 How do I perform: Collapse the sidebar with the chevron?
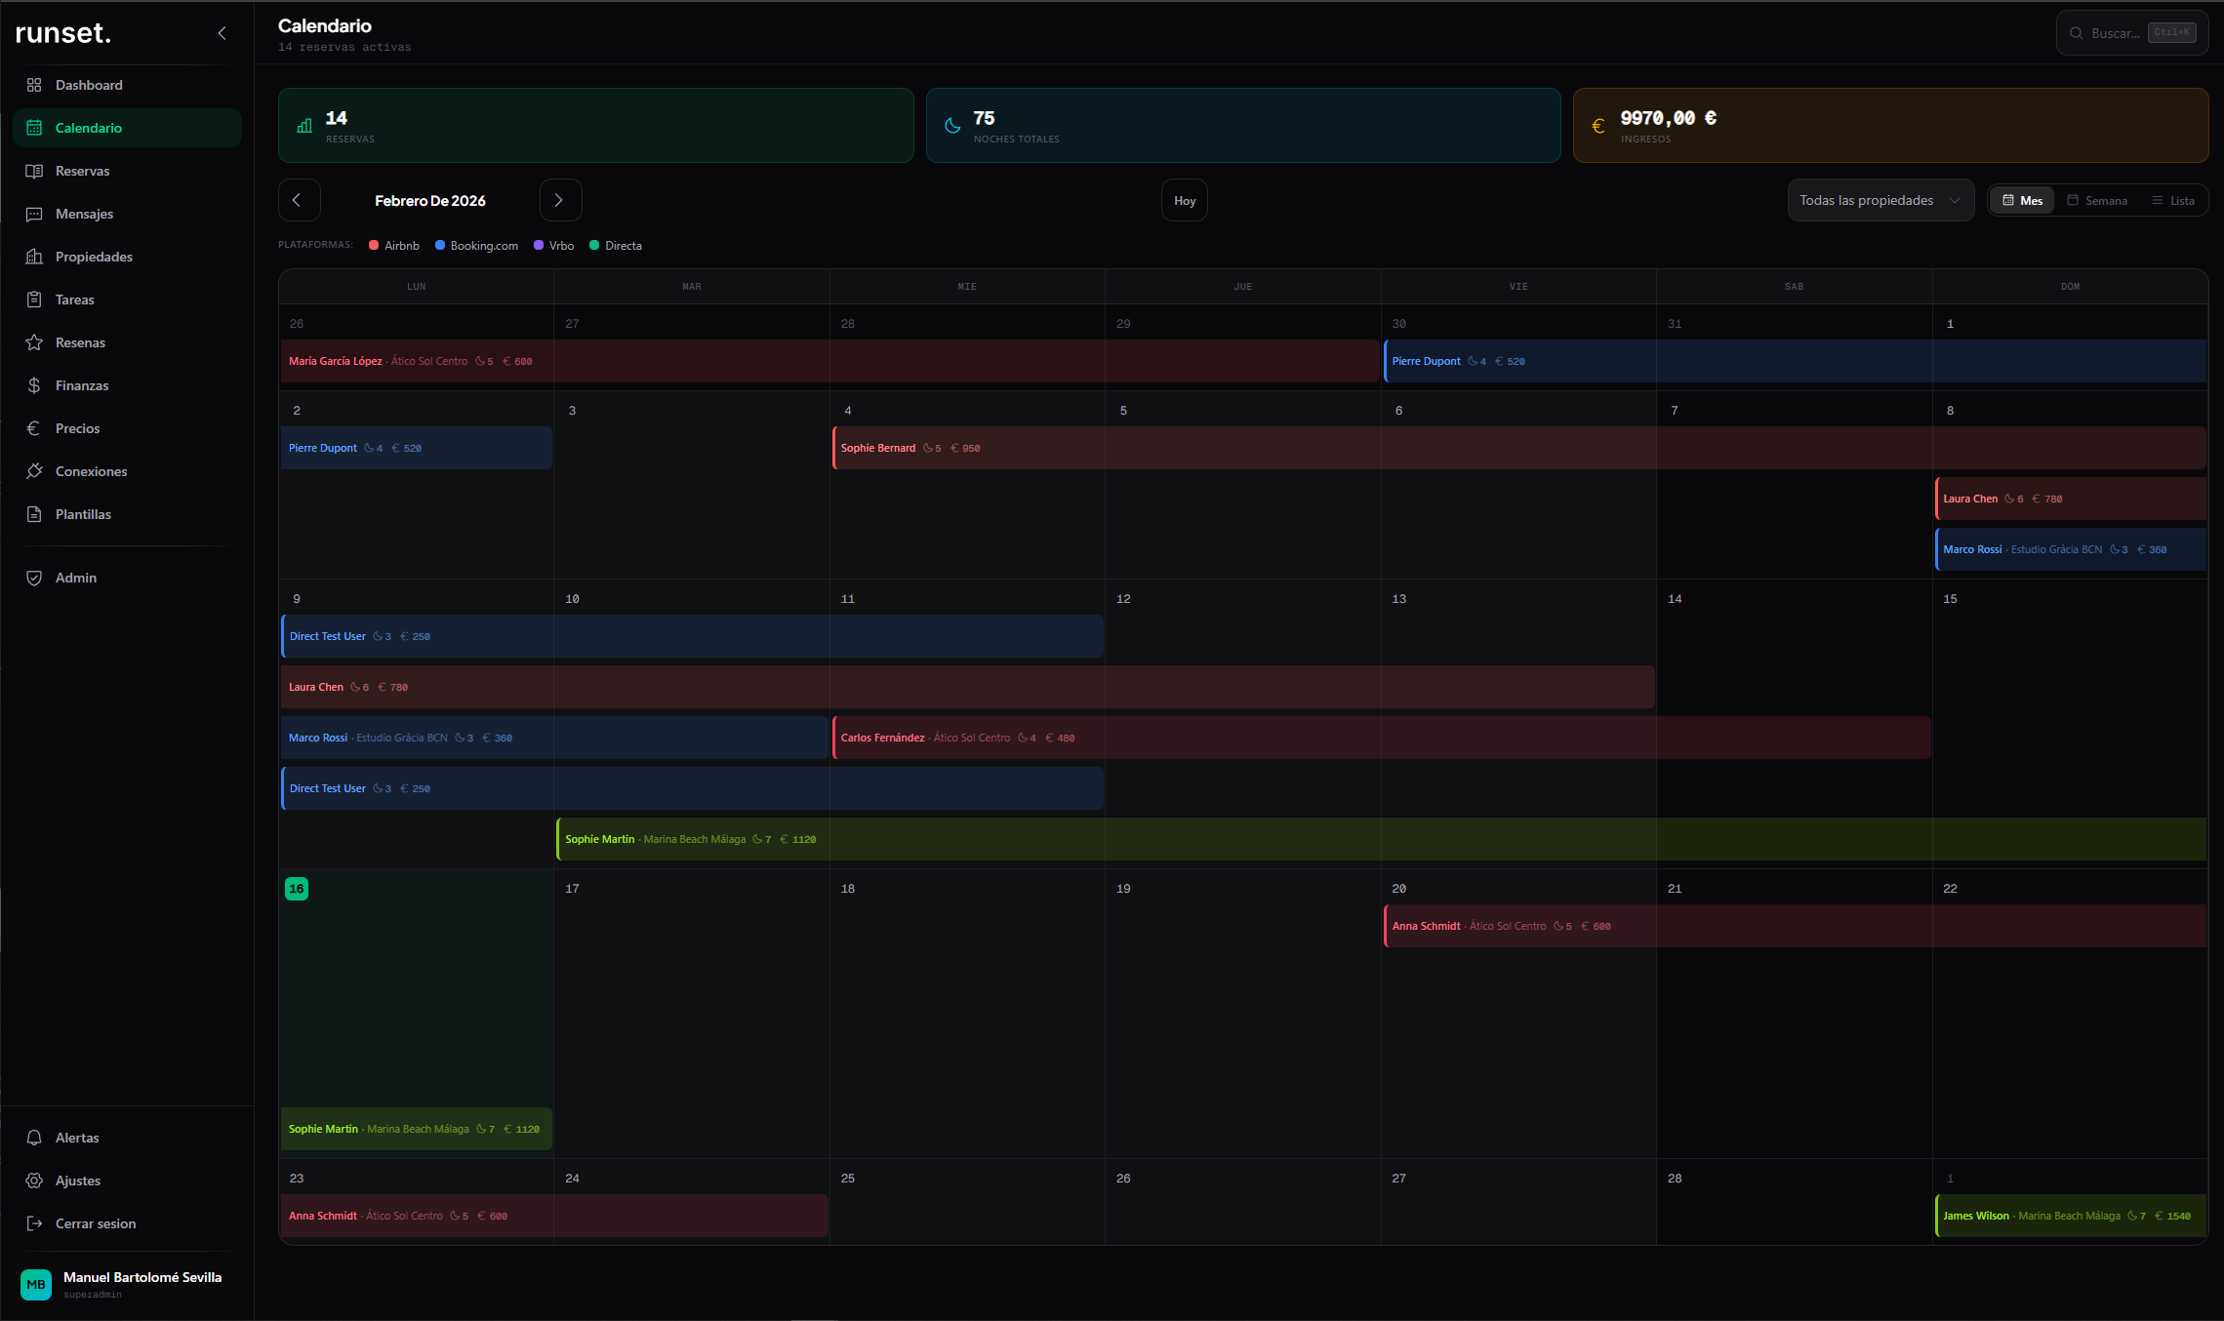(x=222, y=33)
